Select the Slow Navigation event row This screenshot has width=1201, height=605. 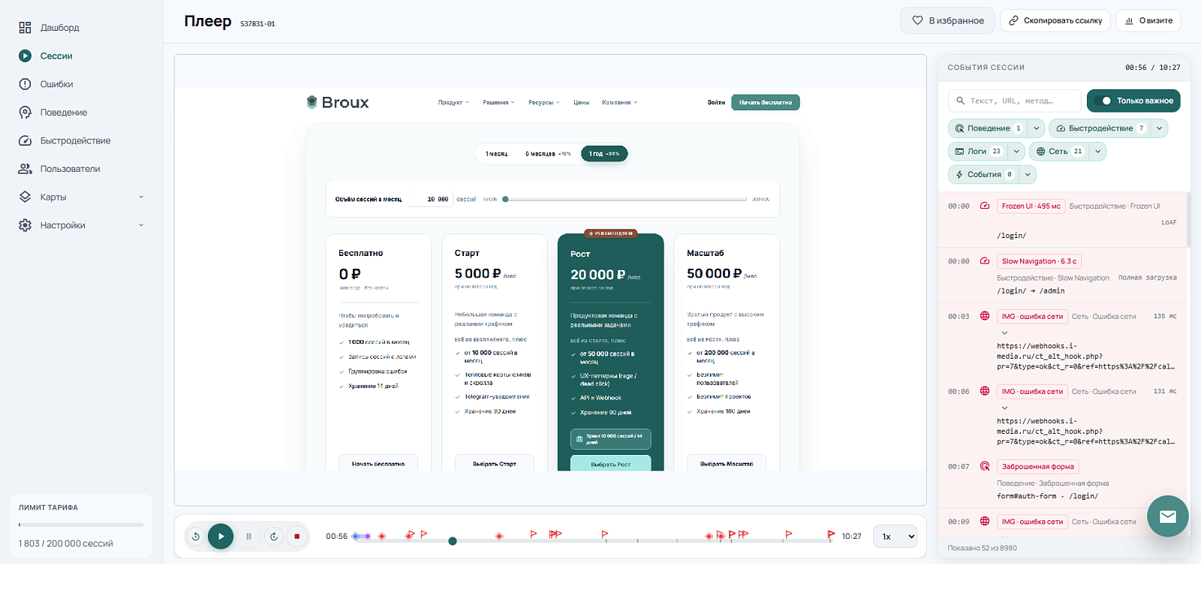(1062, 275)
